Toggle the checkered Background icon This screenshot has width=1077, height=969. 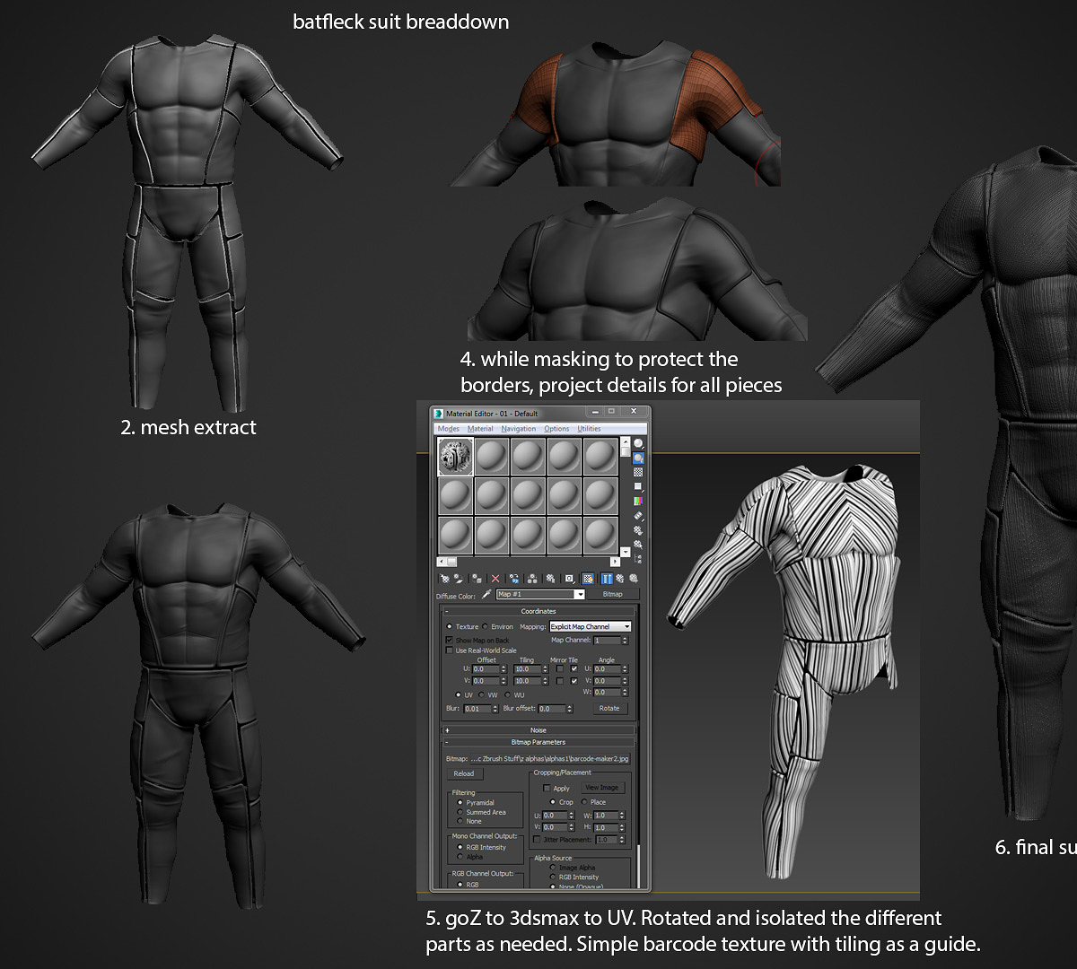(x=638, y=472)
